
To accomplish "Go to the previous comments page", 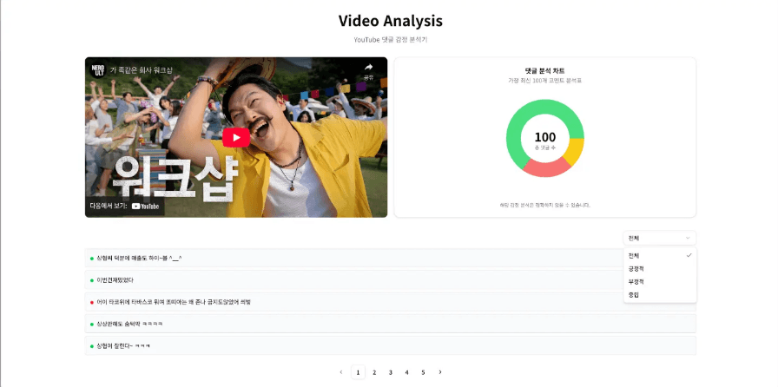I will tap(341, 372).
